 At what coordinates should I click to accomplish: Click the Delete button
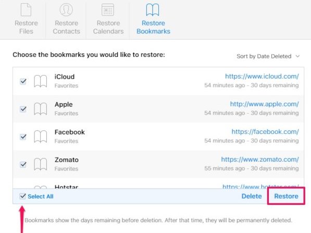pos(252,197)
